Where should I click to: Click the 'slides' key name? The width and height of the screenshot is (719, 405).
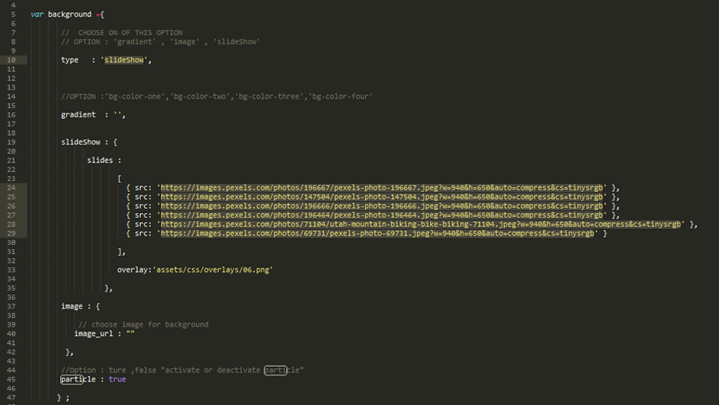(101, 161)
